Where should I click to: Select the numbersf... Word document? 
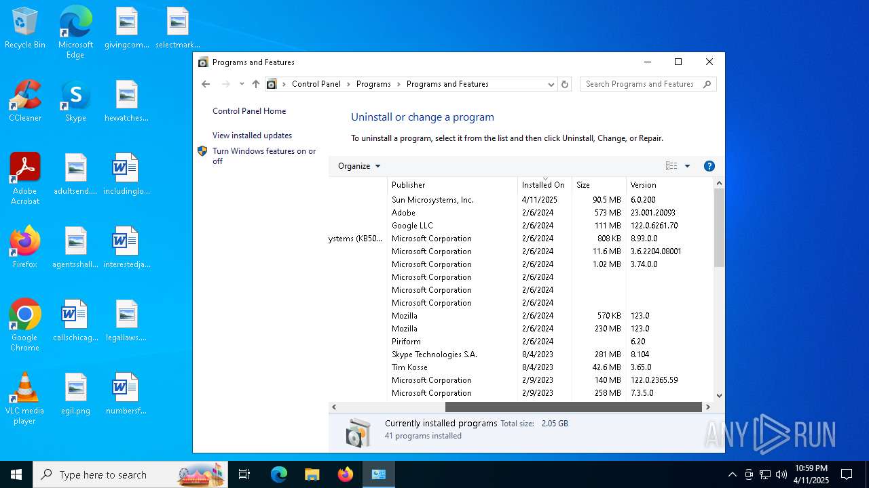coord(127,394)
